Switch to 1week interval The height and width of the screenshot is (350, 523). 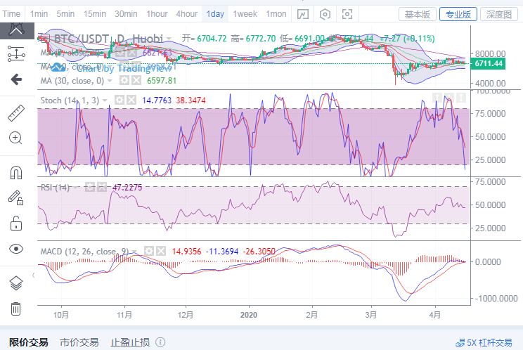pyautogui.click(x=245, y=14)
